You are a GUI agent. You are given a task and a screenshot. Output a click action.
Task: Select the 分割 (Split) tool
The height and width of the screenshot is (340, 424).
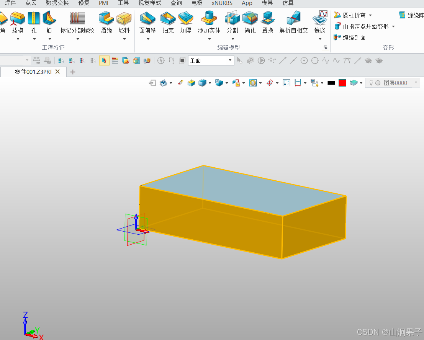232,23
